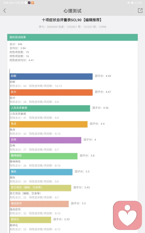
Task: Tap the 十项症状自评量表SCL90 title
Action: pyautogui.click(x=62, y=20)
